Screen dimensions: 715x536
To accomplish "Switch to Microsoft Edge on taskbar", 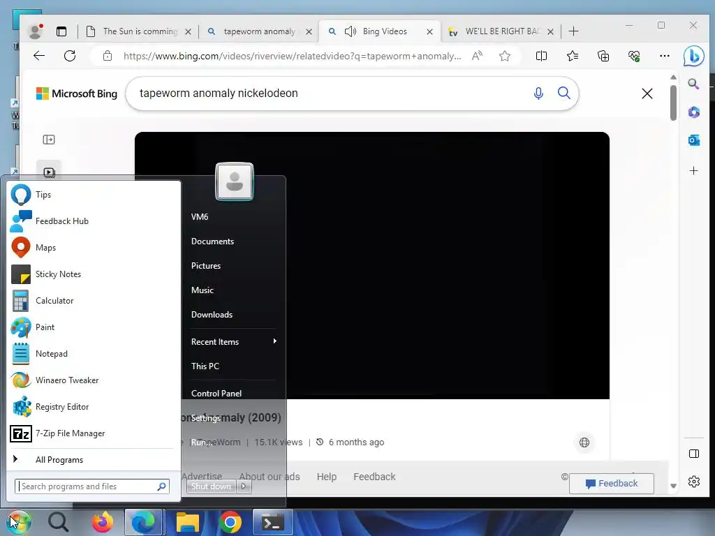I will click(x=143, y=522).
